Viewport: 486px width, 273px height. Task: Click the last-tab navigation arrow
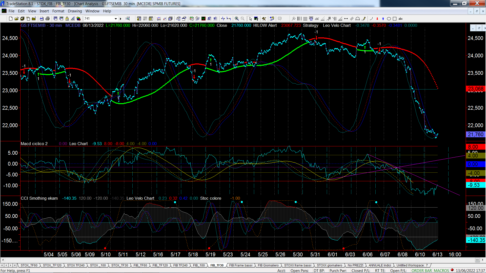click(x=15, y=265)
